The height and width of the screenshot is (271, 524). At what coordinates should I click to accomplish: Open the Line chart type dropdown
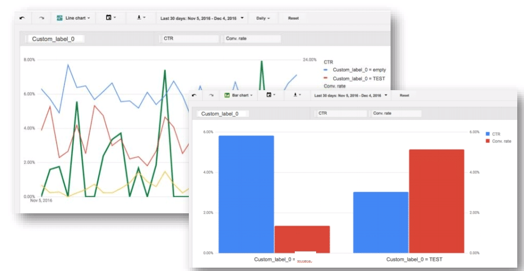73,18
